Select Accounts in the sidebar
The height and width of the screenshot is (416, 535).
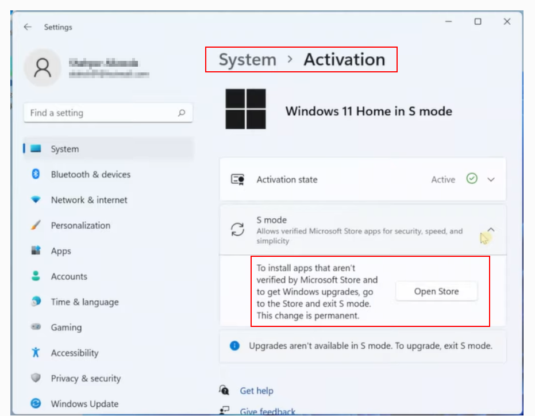[109, 276]
